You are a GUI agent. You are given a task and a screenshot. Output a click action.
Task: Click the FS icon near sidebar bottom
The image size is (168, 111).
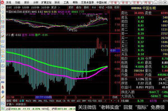click(x=3, y=103)
